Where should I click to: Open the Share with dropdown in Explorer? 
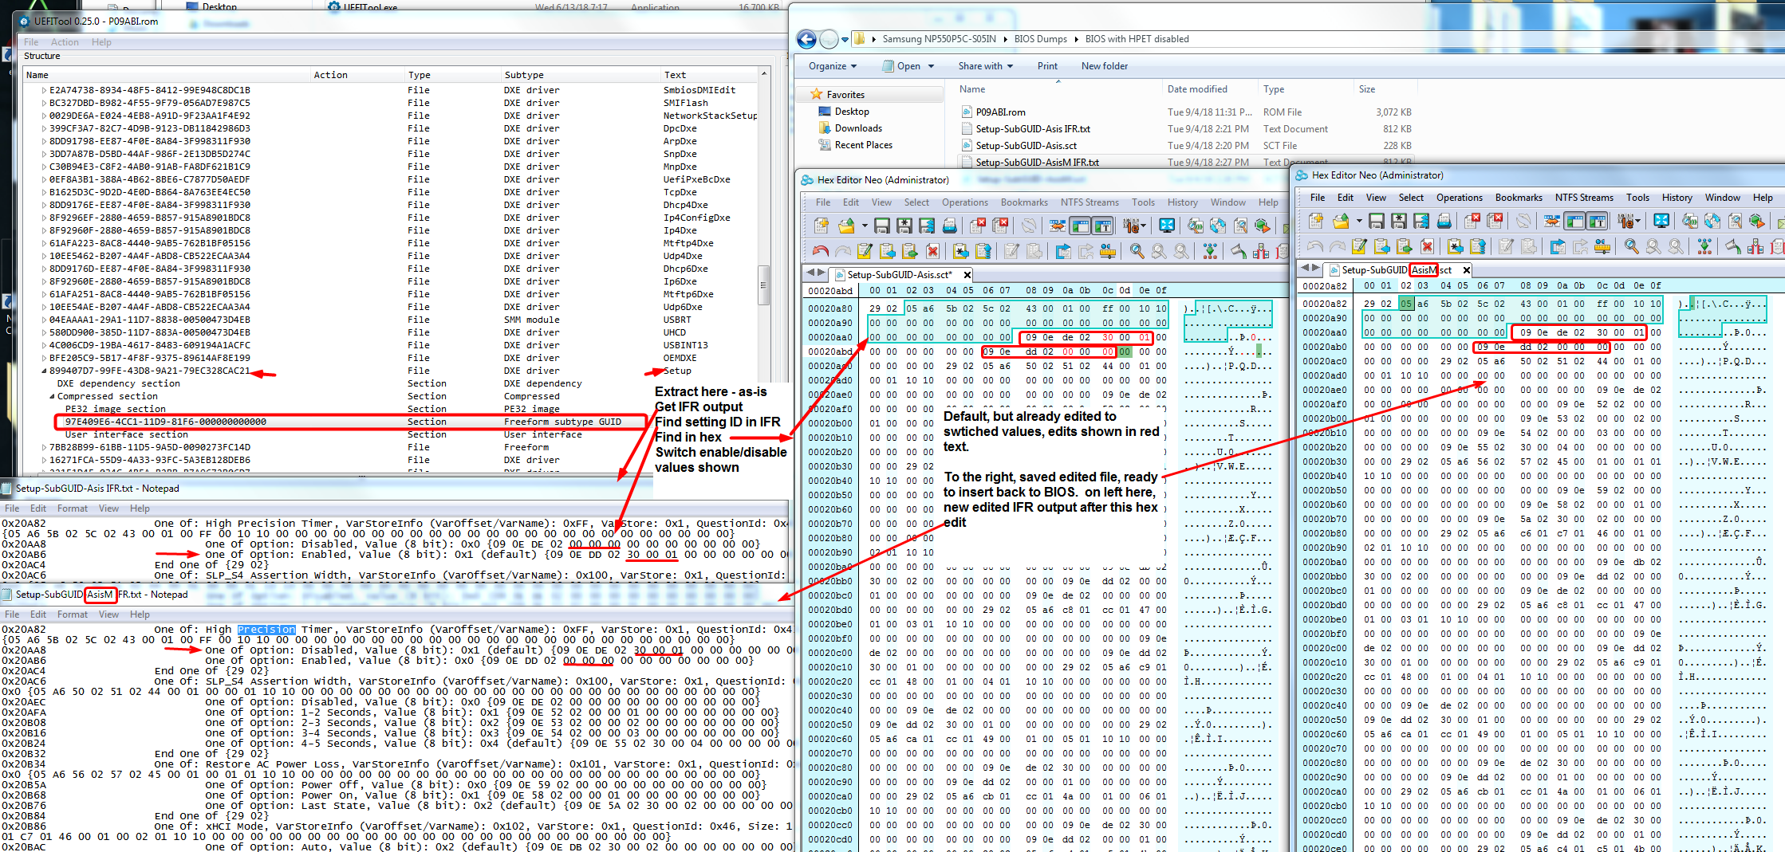tap(986, 66)
